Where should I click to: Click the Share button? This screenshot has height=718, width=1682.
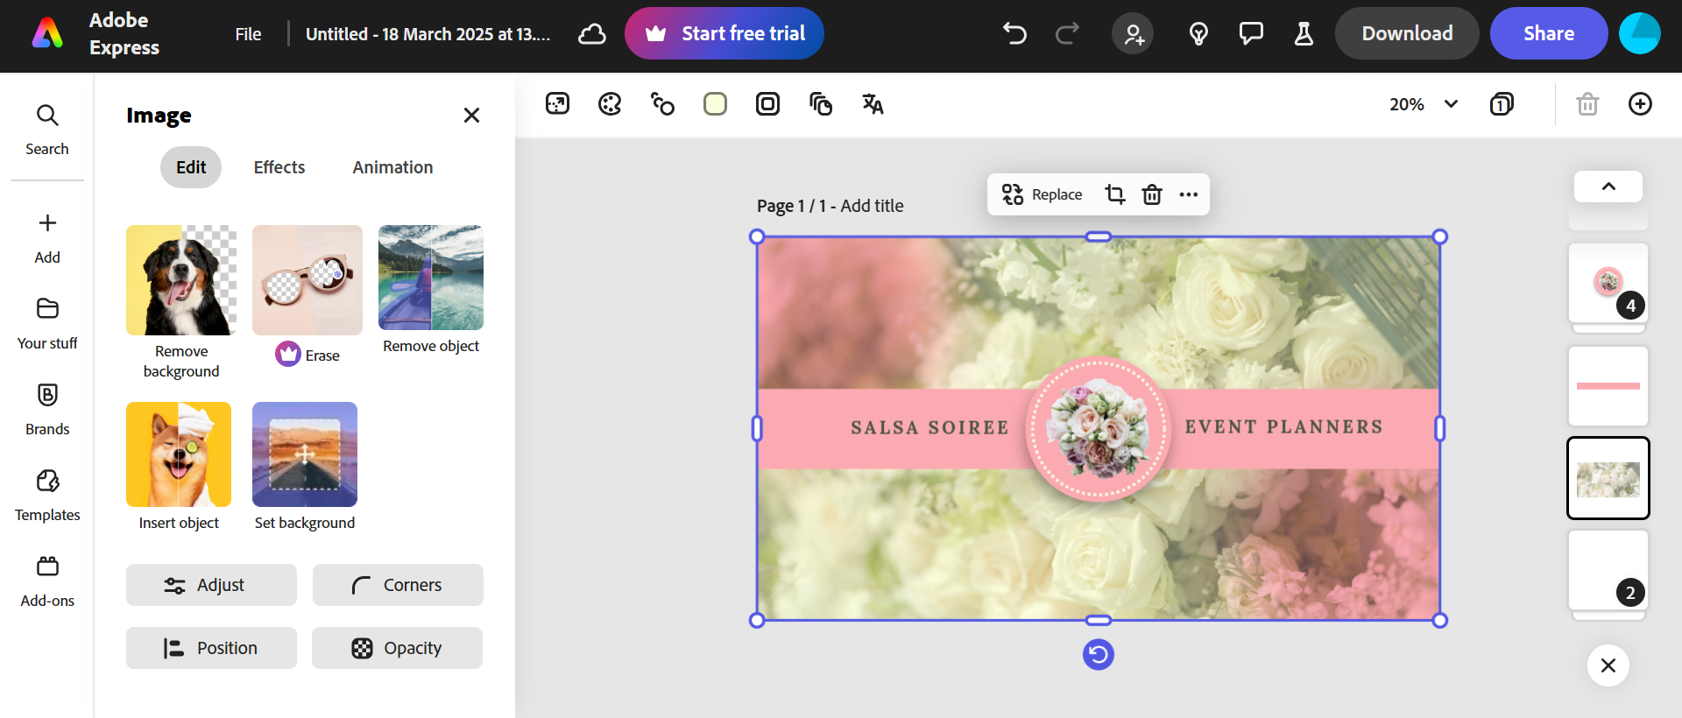[x=1549, y=33]
